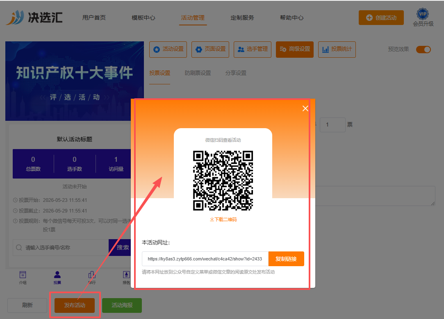Click the text area resize handle
Image resolution: width=444 pixels, height=319 pixels.
tap(433, 204)
